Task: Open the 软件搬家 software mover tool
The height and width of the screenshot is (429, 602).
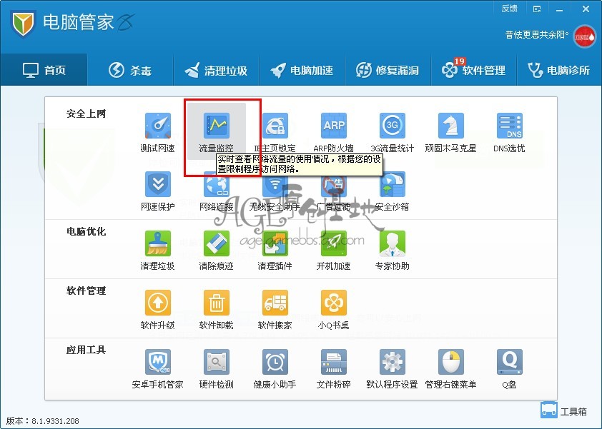Action: pos(275,310)
